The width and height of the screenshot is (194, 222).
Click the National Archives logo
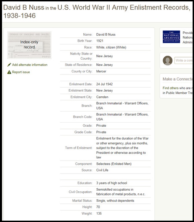[171, 37]
